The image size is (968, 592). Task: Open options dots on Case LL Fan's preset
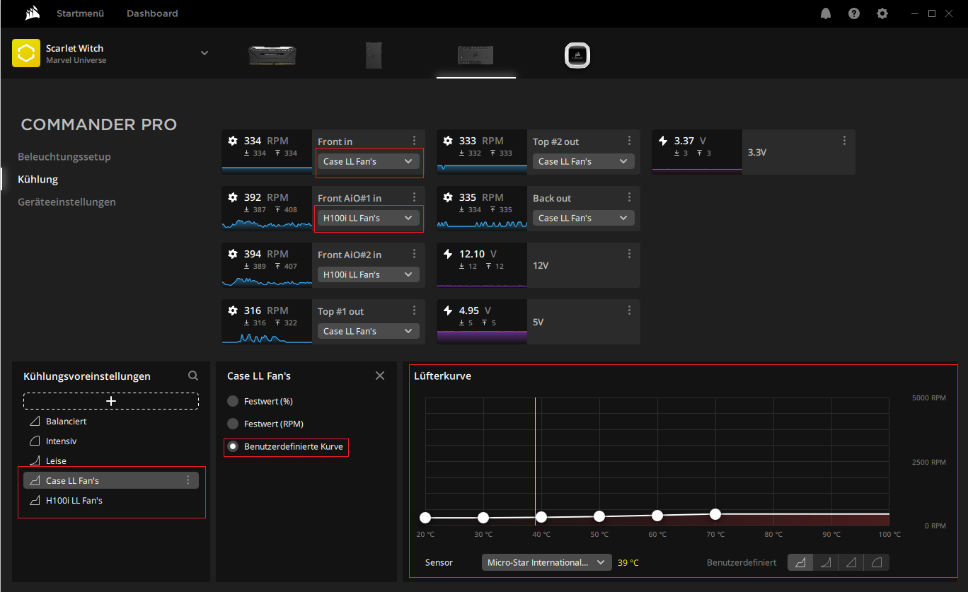(188, 480)
